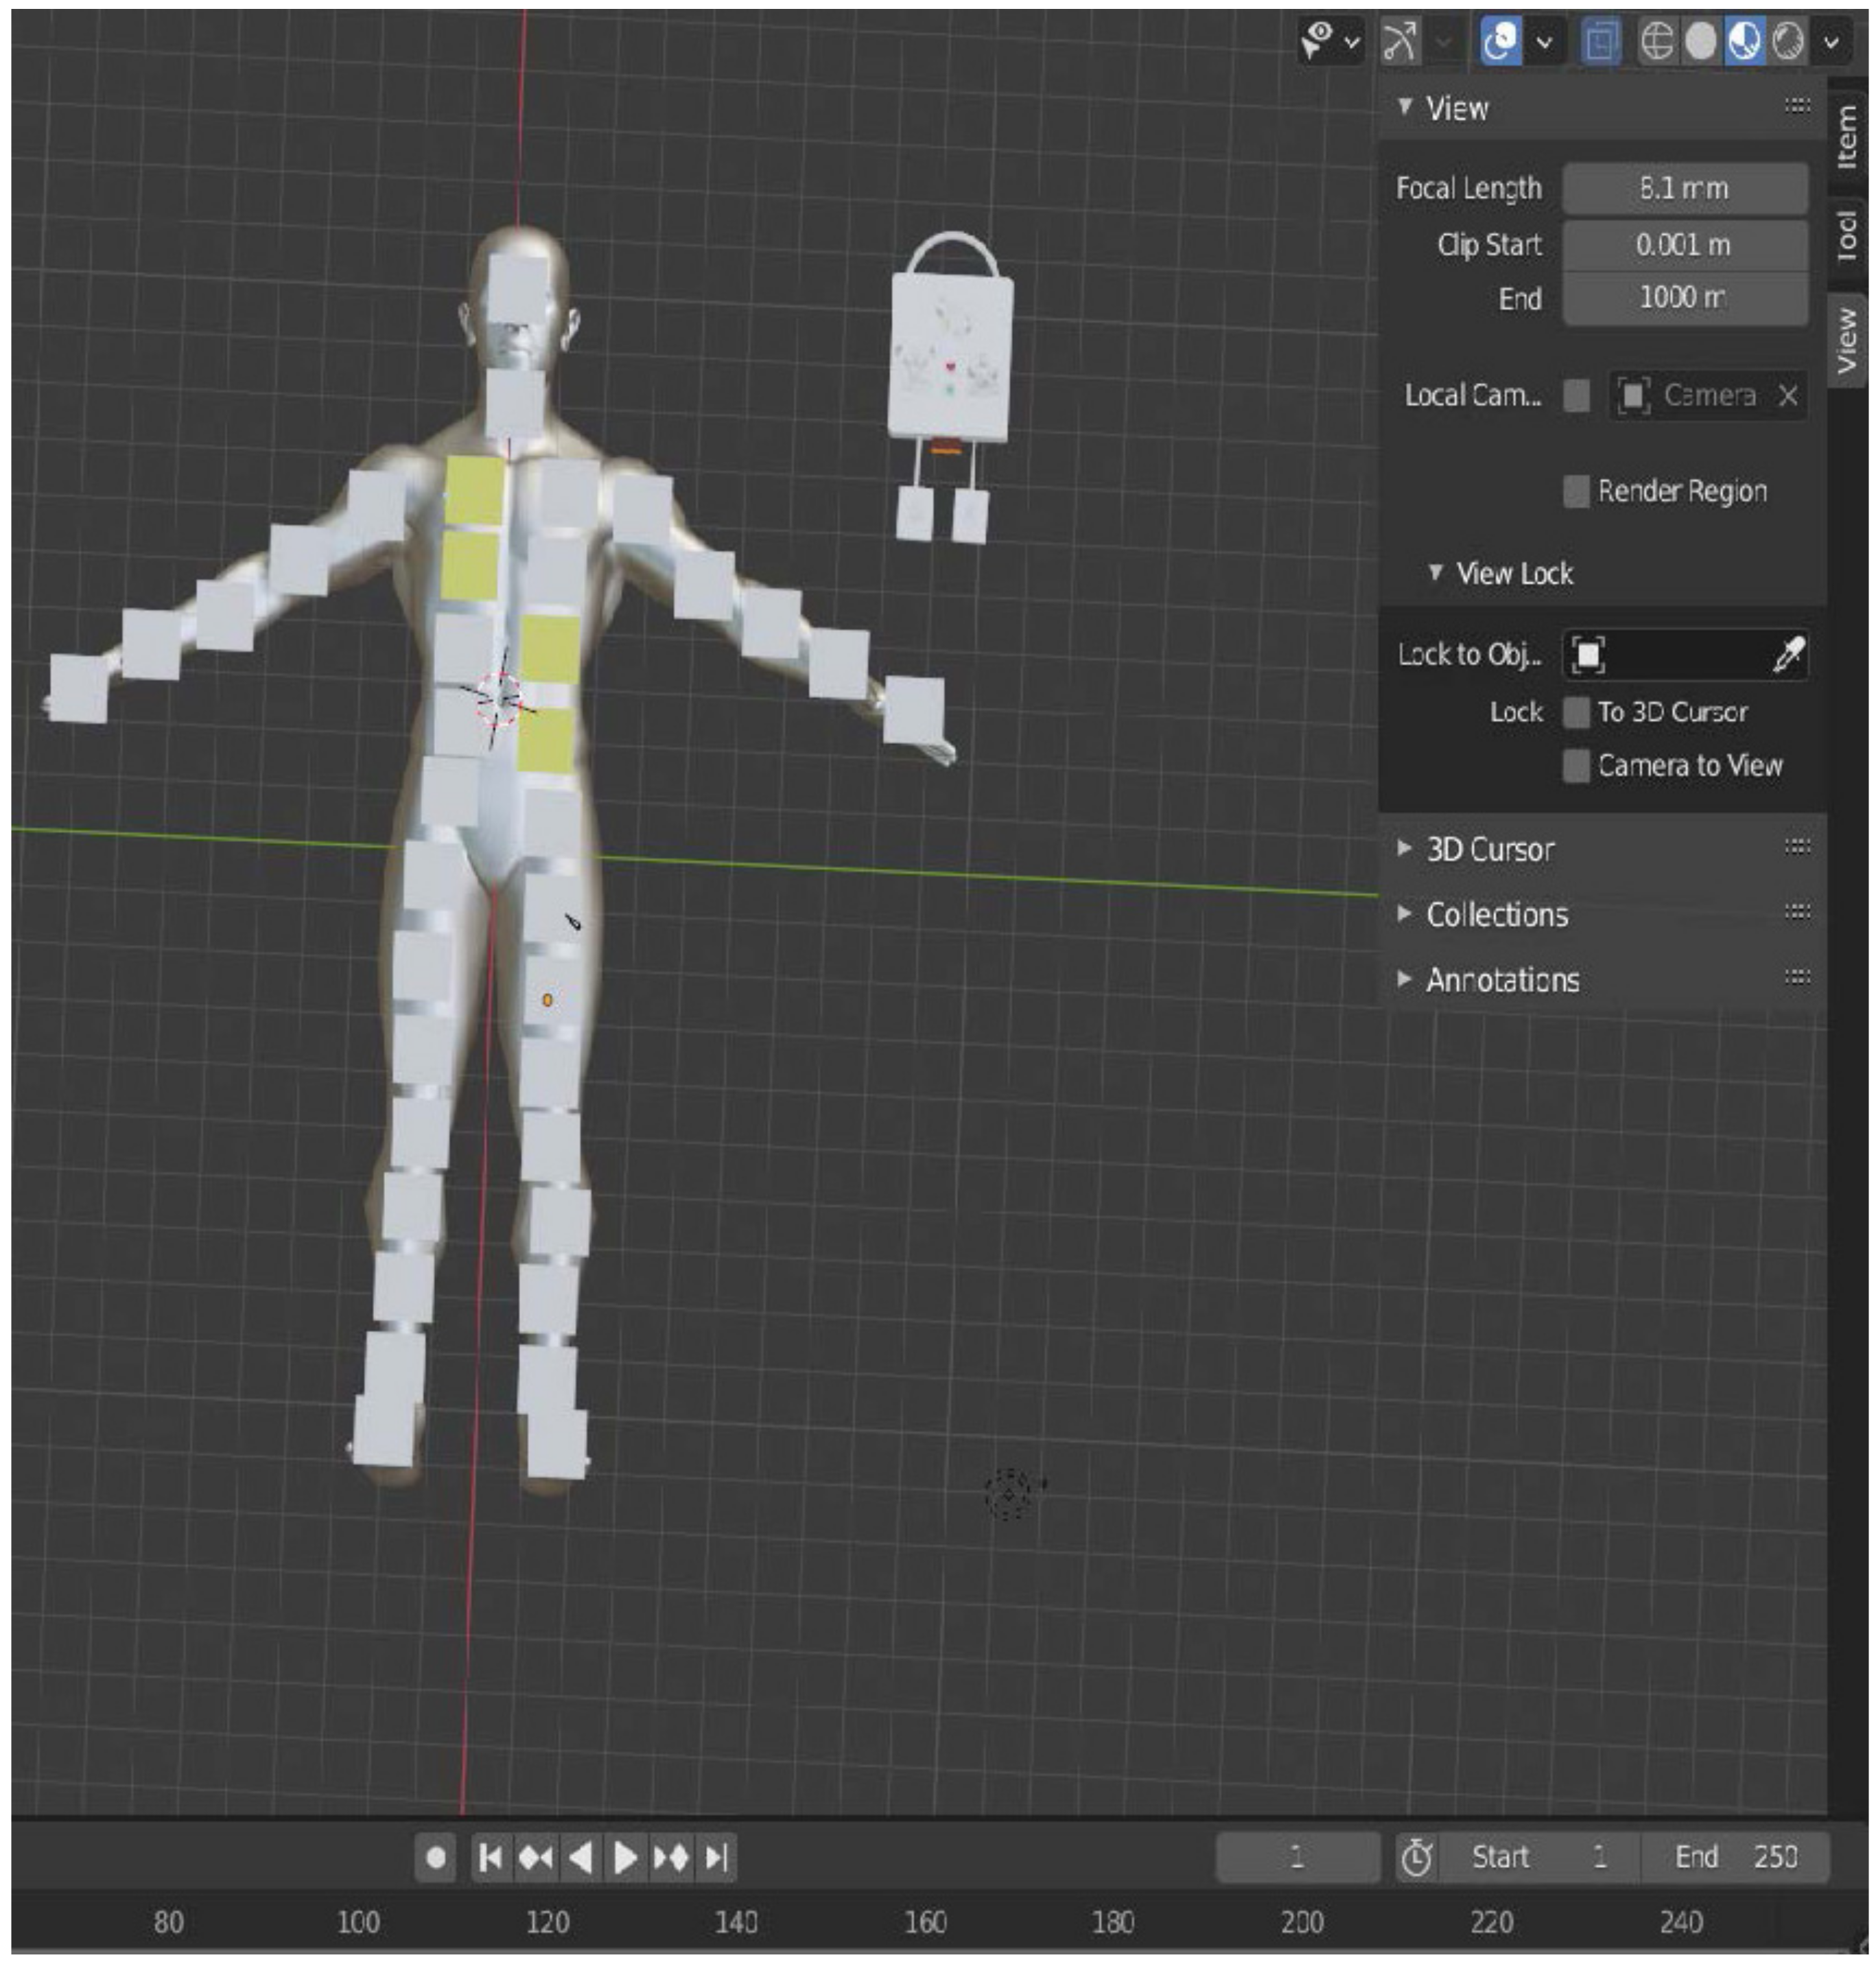Click the play animation button

point(625,1857)
